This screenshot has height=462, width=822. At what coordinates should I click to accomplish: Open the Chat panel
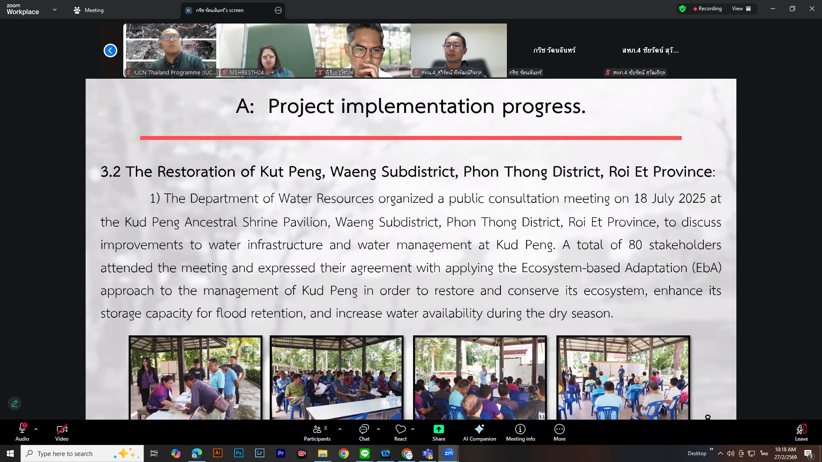click(x=364, y=432)
